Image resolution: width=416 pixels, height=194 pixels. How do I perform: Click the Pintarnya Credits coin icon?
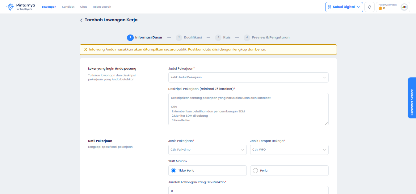380,8
